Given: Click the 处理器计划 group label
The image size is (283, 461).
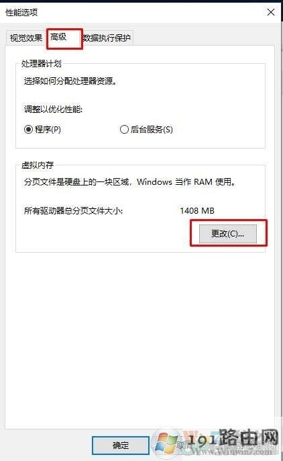Looking at the screenshot, I should pyautogui.click(x=41, y=63).
